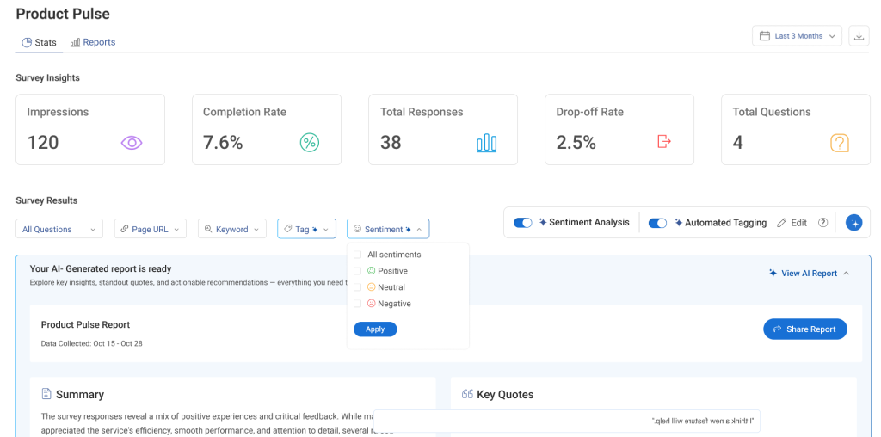Click the negative frowning face icon
The width and height of the screenshot is (881, 437).
pyautogui.click(x=371, y=304)
